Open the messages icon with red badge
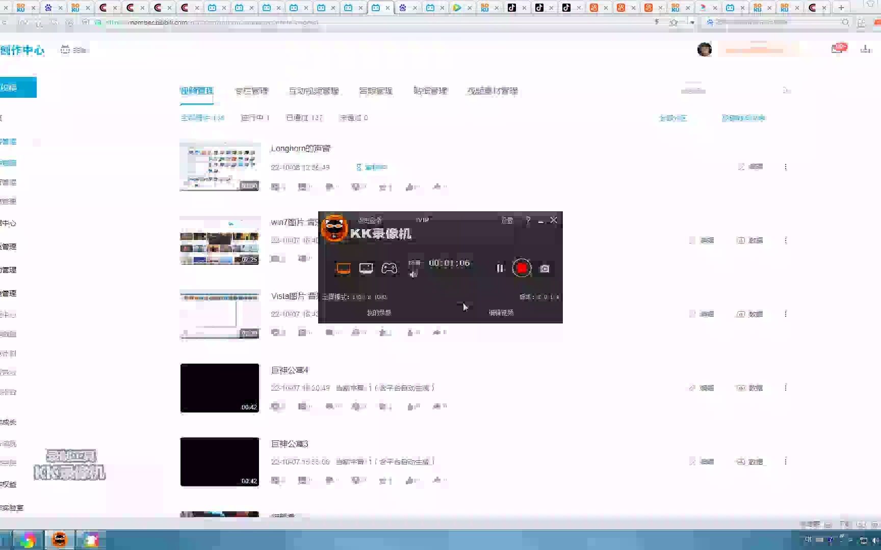Image resolution: width=881 pixels, height=550 pixels. click(x=838, y=48)
